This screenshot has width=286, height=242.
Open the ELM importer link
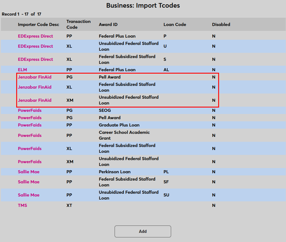pyautogui.click(x=22, y=70)
